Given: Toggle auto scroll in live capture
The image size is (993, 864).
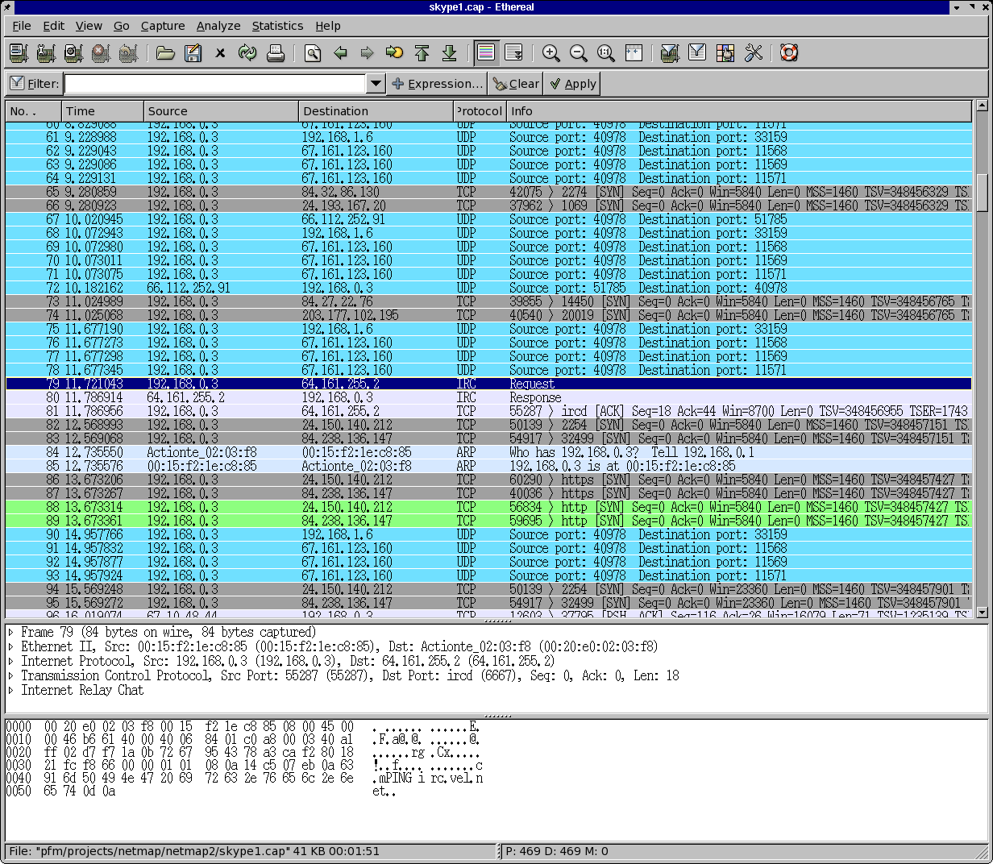Looking at the screenshot, I should coord(513,53).
